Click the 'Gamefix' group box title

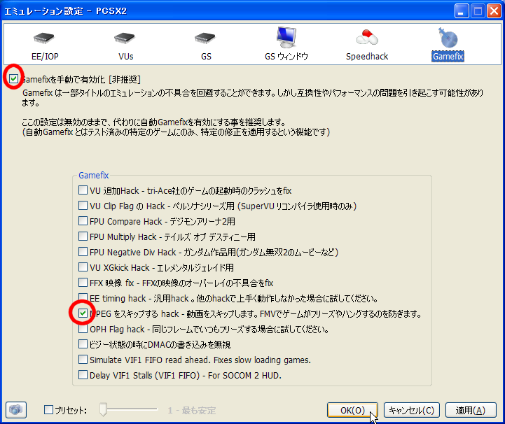click(x=93, y=176)
